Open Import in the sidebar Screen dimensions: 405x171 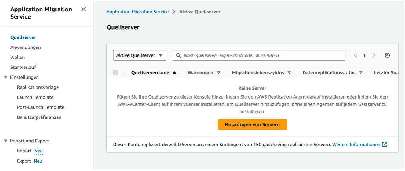click(24, 151)
